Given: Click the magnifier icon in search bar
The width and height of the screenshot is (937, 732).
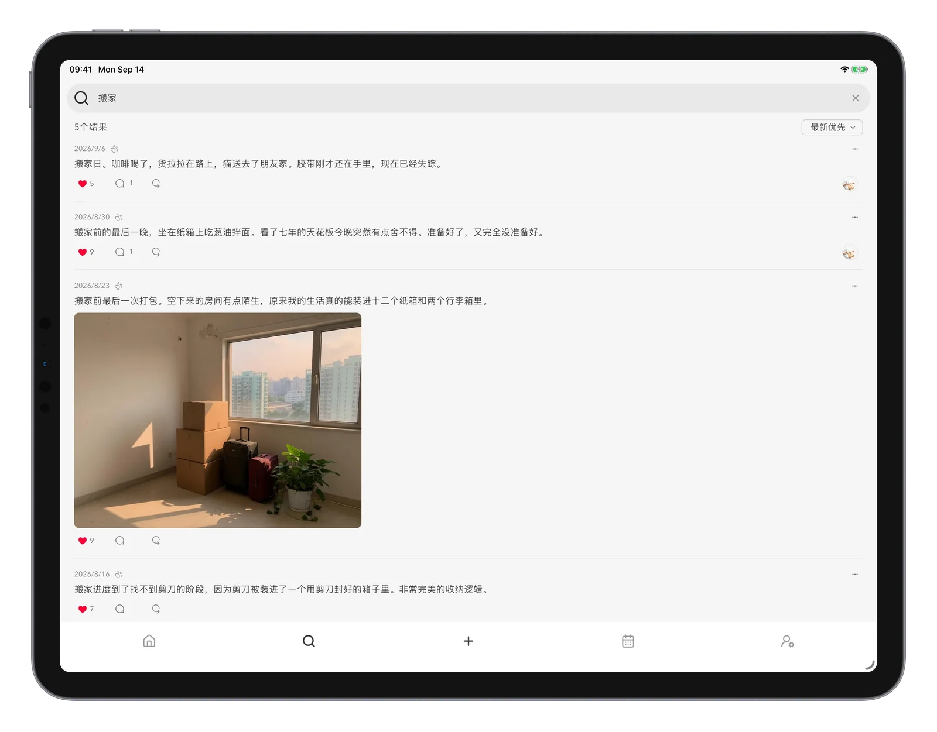Looking at the screenshot, I should (x=81, y=98).
